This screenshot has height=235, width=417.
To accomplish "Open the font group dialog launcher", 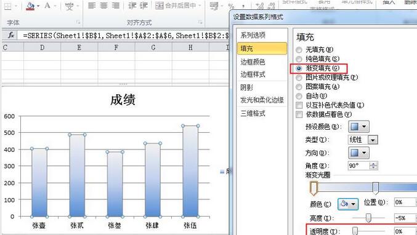I will click(x=78, y=22).
